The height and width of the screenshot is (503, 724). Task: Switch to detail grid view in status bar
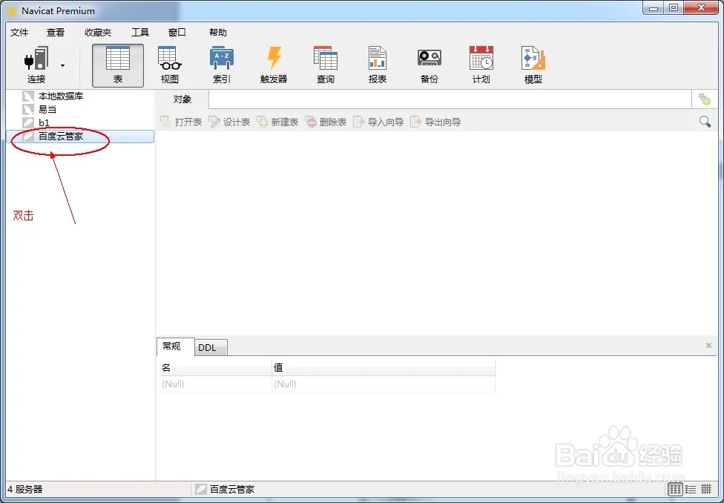click(x=706, y=490)
